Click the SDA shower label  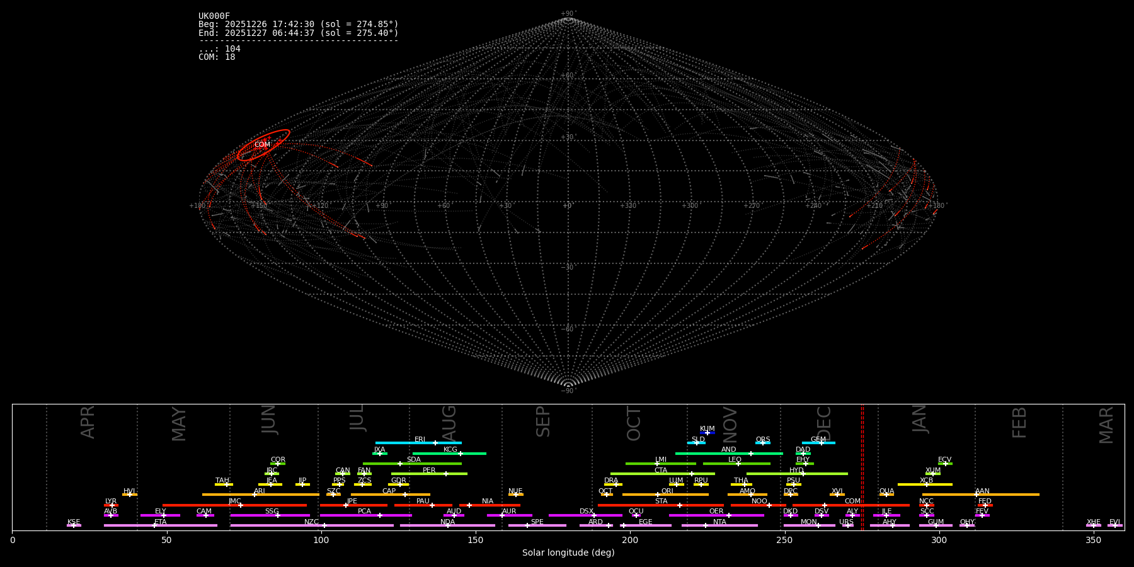[414, 460]
